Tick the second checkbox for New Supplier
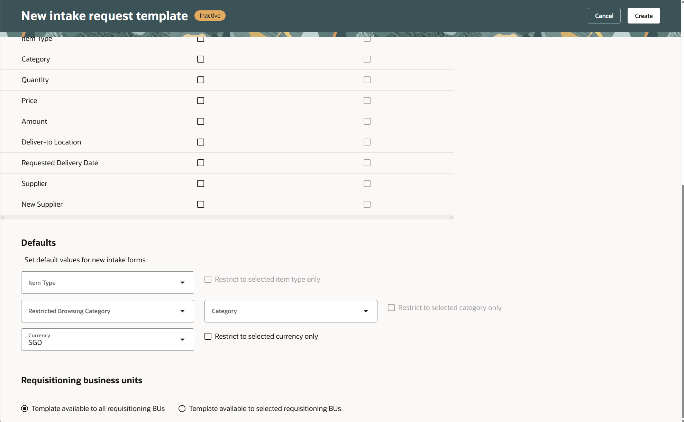Image resolution: width=684 pixels, height=422 pixels. (367, 204)
